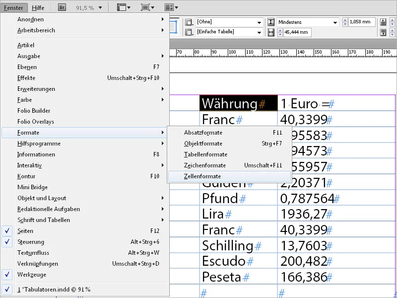Viewport: 397px width, 298px height.
Task: Open the Hilfe menu
Action: point(38,7)
